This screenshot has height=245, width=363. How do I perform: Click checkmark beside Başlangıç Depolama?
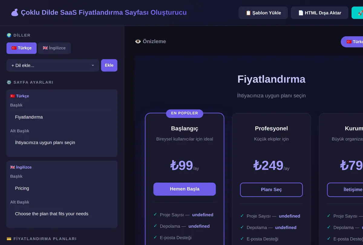pyautogui.click(x=155, y=226)
